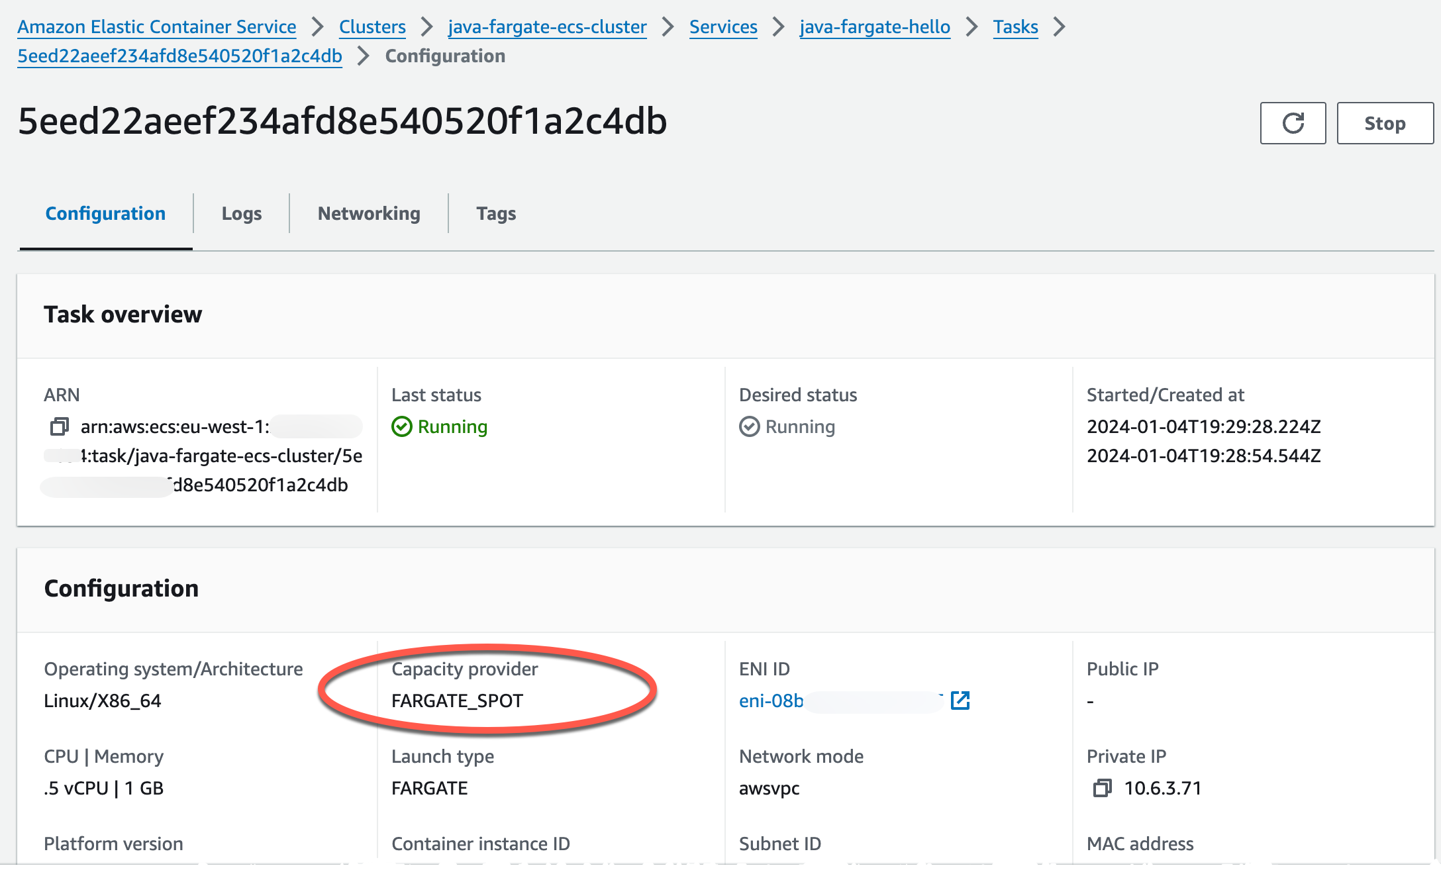Select the Tags tab
The height and width of the screenshot is (874, 1441).
tap(496, 213)
